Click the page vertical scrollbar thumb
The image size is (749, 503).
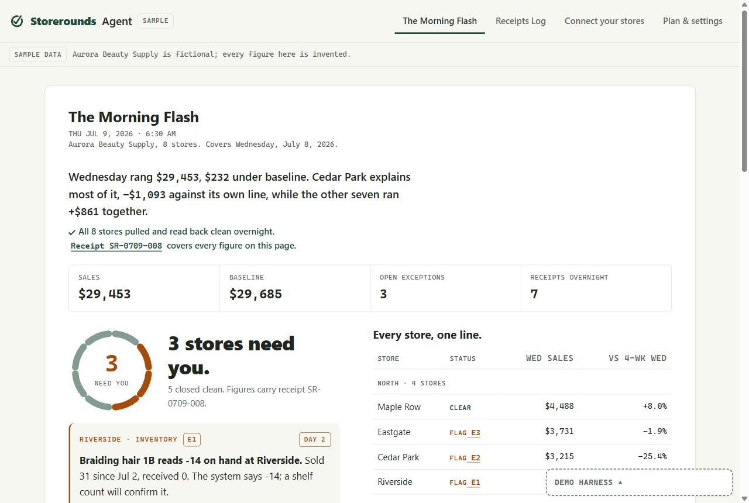tap(744, 91)
